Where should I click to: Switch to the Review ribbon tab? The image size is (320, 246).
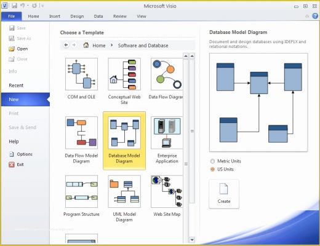[x=120, y=16]
